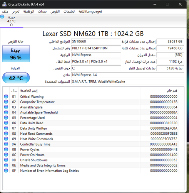Open the ملف (File) menu
This screenshot has height=193, width=189.
(5, 12)
